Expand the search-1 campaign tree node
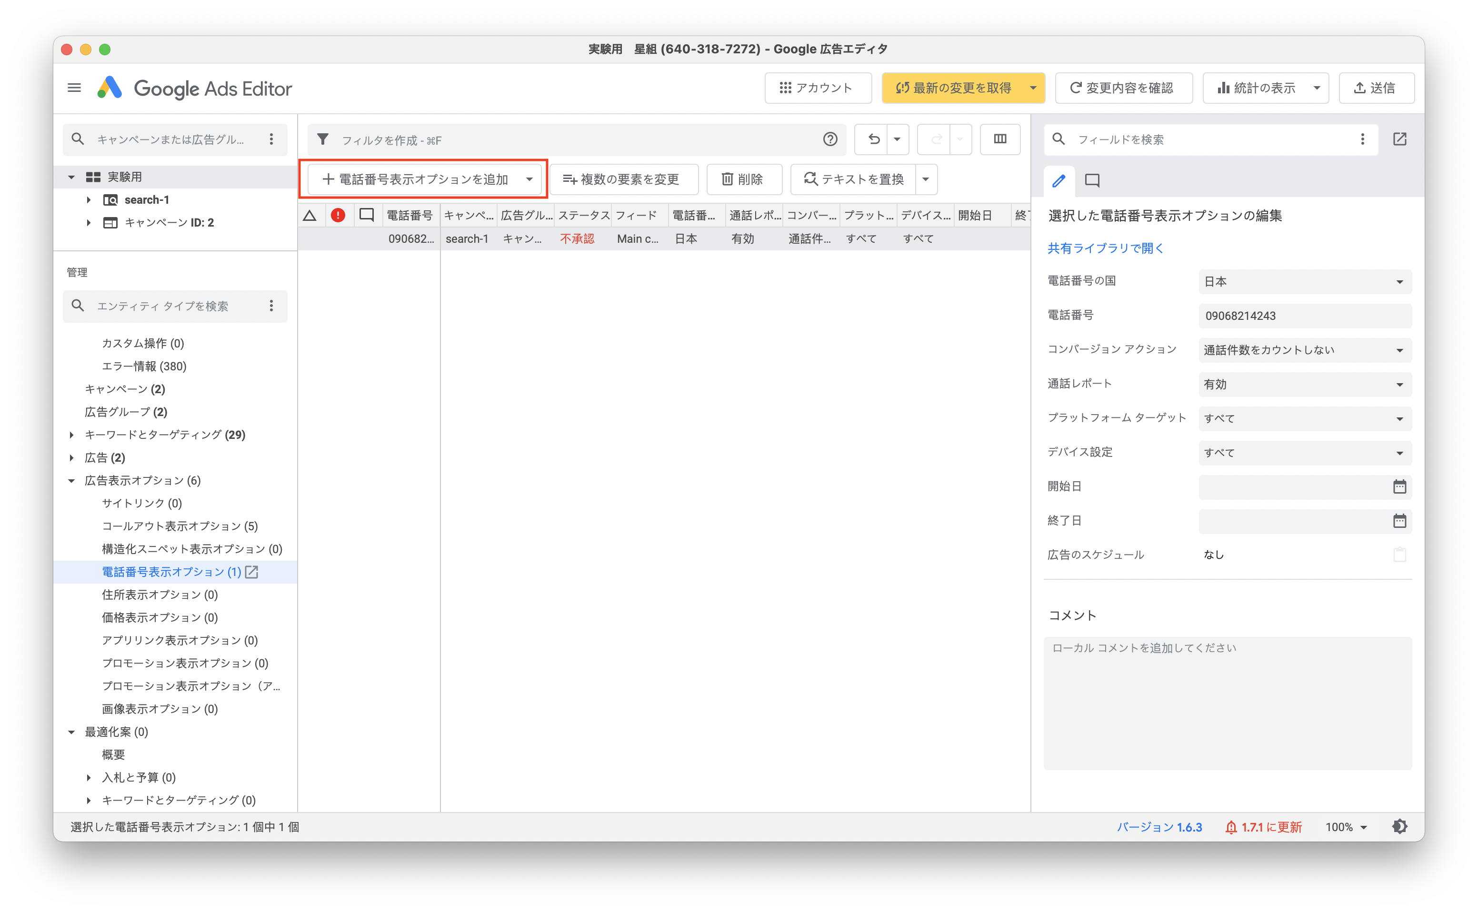 click(x=89, y=199)
